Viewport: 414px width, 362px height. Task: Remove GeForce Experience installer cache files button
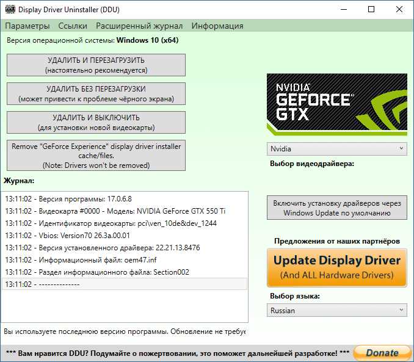[96, 156]
